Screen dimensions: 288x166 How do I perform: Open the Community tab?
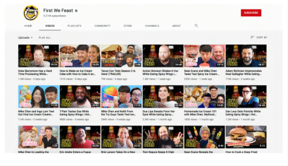click(102, 26)
